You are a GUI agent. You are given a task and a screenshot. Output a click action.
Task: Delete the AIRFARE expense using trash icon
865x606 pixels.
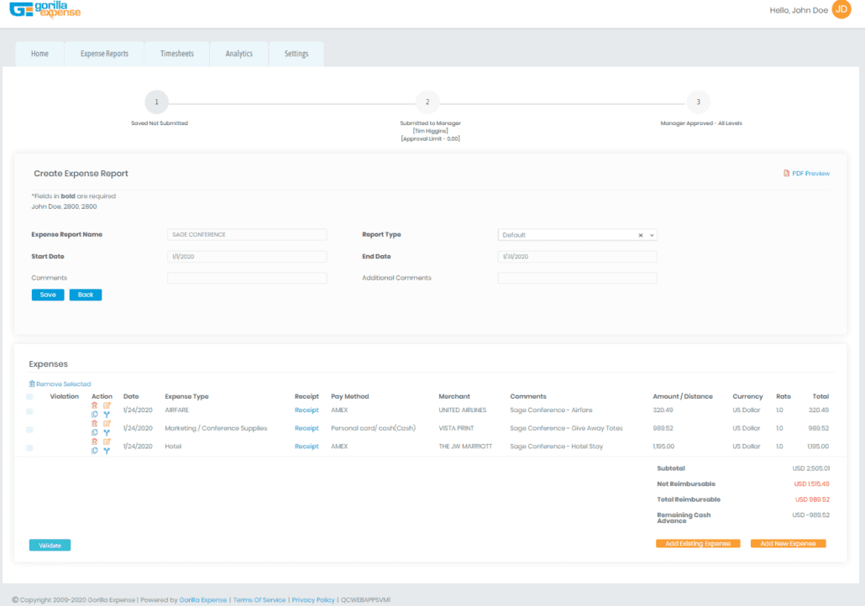[94, 405]
